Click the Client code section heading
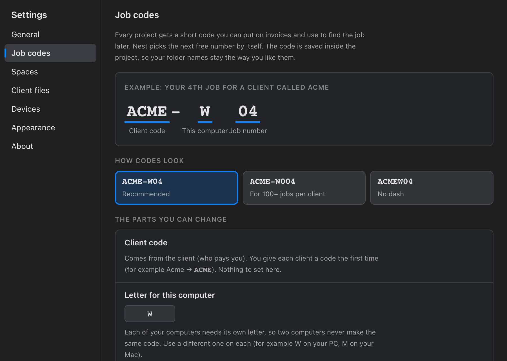The width and height of the screenshot is (507, 361). 146,243
